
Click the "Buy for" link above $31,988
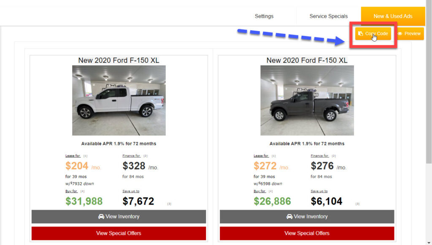(71, 191)
